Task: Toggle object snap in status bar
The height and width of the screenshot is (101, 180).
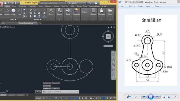Action: pos(70,98)
